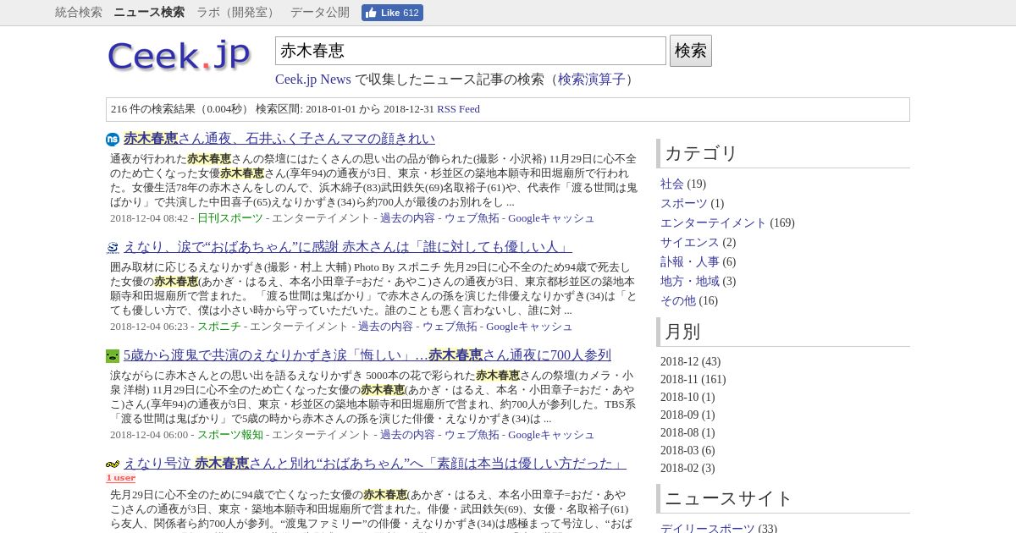Click Googleキャッシュ in the Sponichi result

click(x=529, y=327)
